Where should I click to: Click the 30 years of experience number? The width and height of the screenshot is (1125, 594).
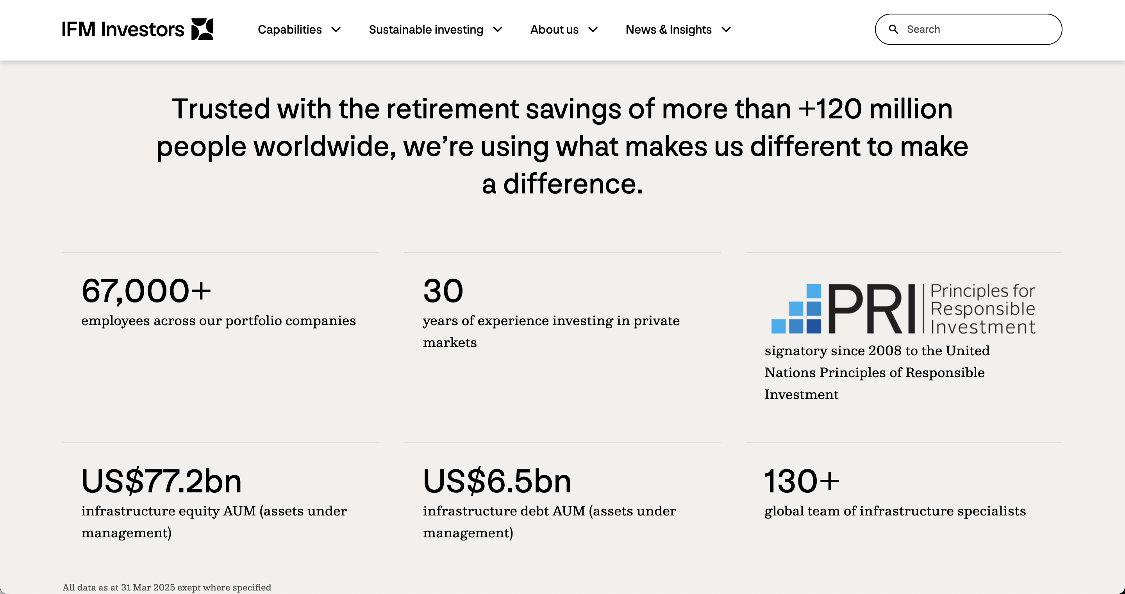click(443, 291)
